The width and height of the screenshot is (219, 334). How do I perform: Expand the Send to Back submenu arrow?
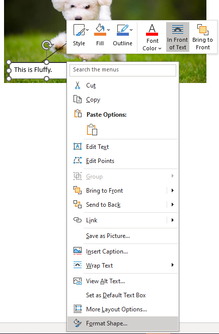(x=173, y=205)
